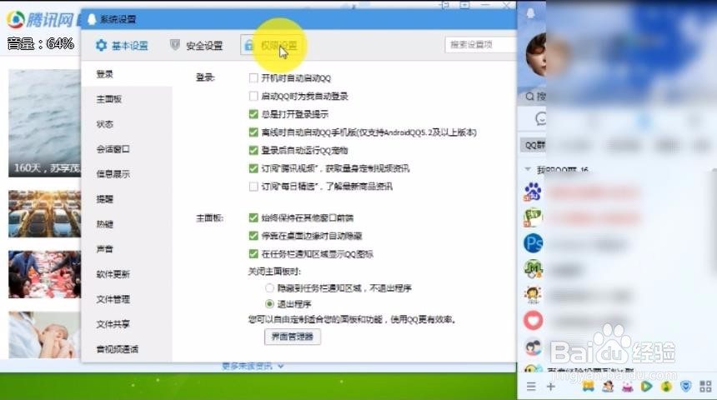Select 软件更新 in the settings sidebar

pos(113,274)
